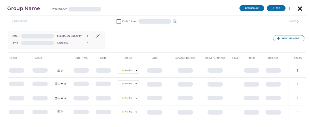Open the action three-dot menu in second row
The height and width of the screenshot is (127, 310).
298,84
